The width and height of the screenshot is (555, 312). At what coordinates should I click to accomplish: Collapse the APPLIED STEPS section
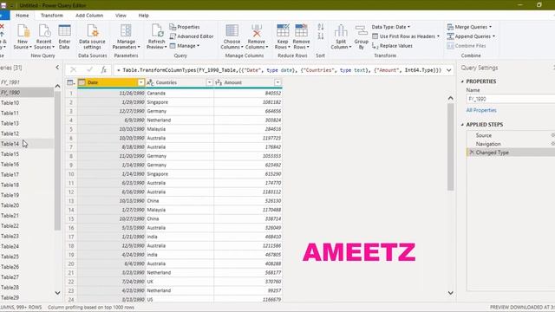click(x=462, y=125)
